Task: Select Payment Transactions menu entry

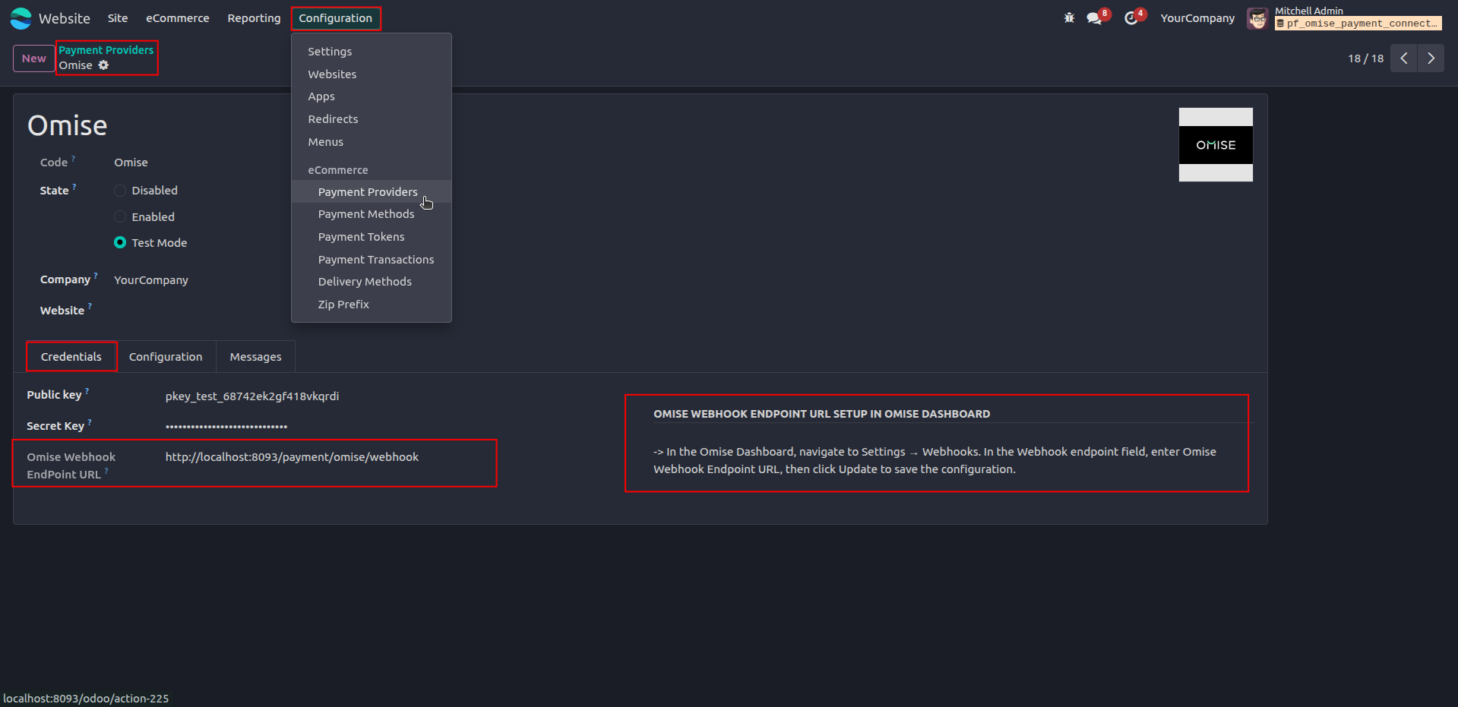Action: [372, 260]
